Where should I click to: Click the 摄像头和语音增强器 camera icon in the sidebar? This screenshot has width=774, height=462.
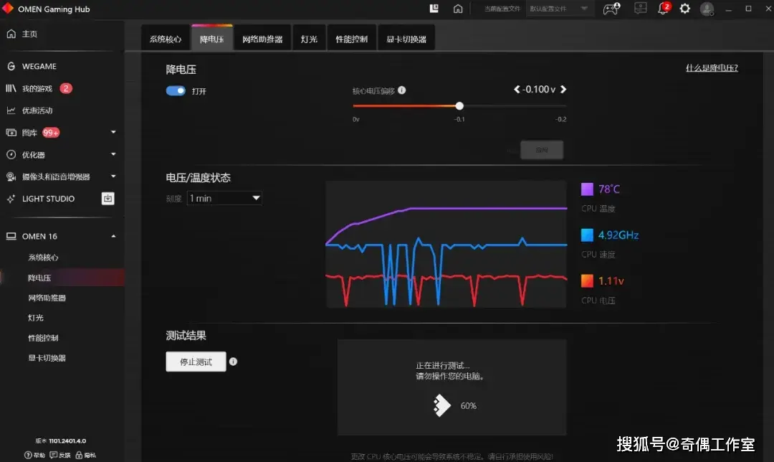point(11,176)
